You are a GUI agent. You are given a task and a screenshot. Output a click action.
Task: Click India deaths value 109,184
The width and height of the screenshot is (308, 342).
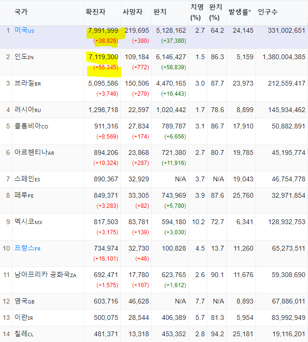(137, 57)
